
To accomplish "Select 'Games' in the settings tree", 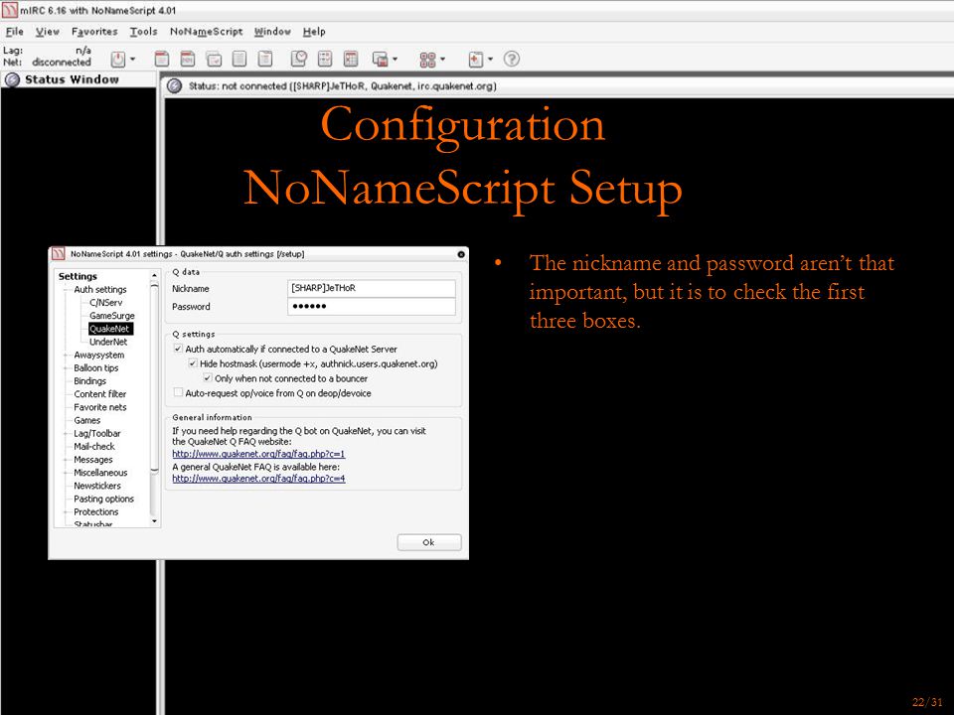I will (x=87, y=420).
